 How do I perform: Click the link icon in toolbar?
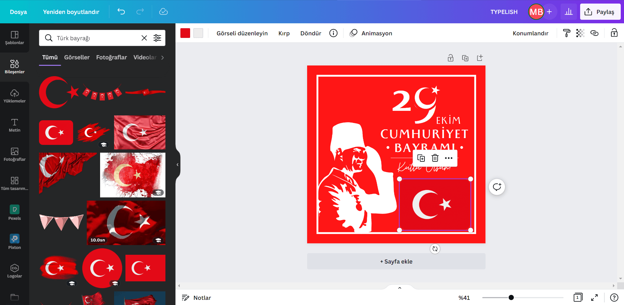pos(594,33)
